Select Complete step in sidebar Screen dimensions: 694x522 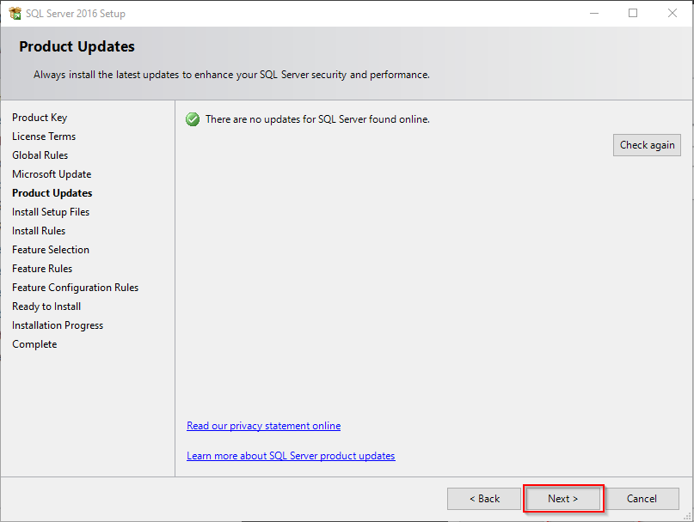[x=34, y=344]
